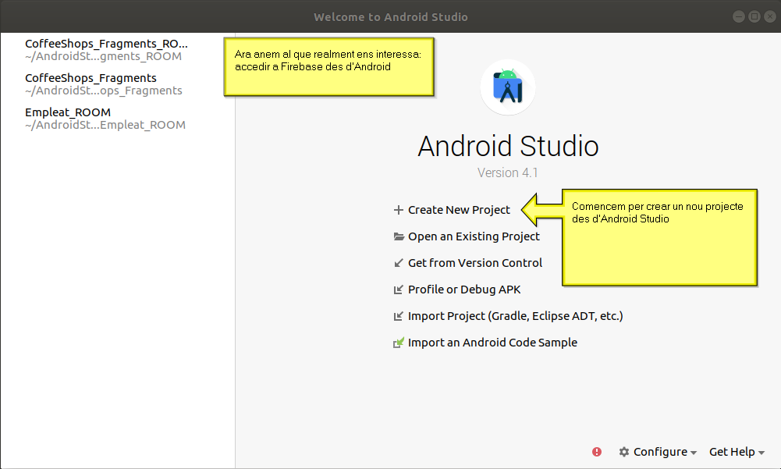Screen dimensions: 781x469
Task: Select Get from Version Control
Action: pyautogui.click(x=474, y=263)
